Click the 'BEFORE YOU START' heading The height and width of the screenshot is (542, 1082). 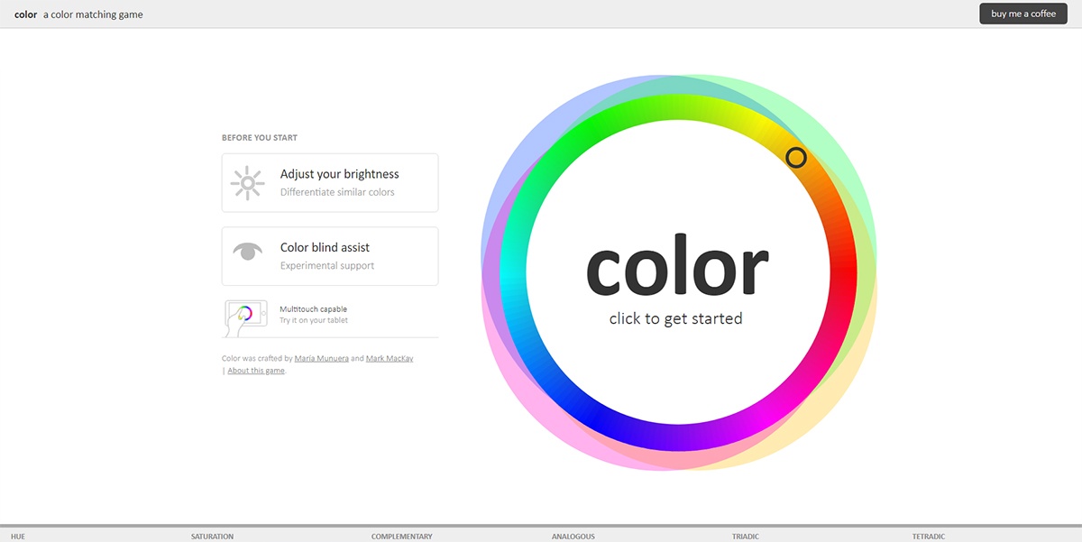(260, 138)
